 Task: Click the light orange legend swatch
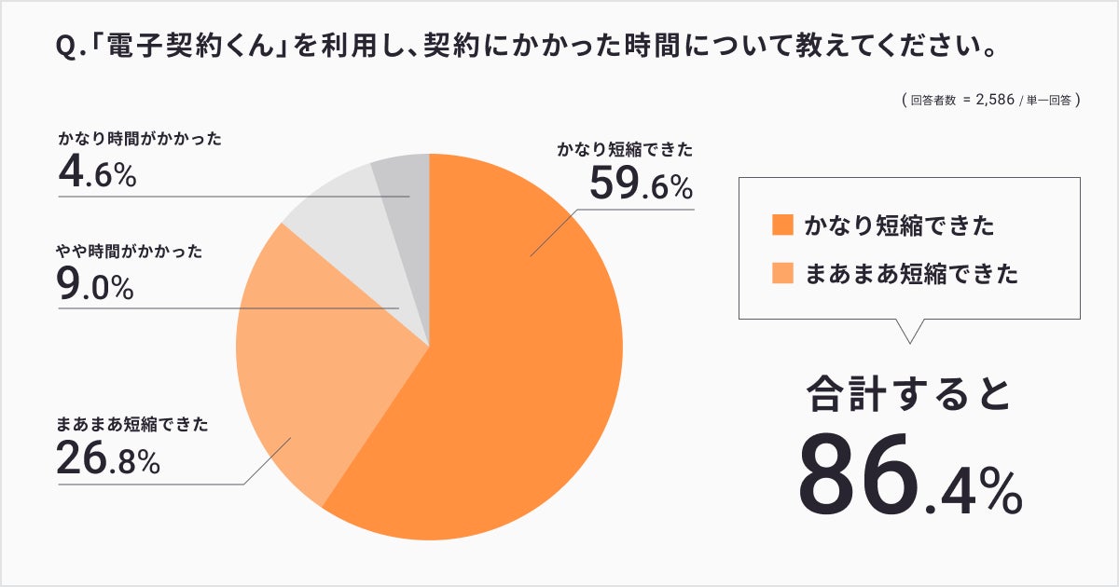[x=781, y=274]
